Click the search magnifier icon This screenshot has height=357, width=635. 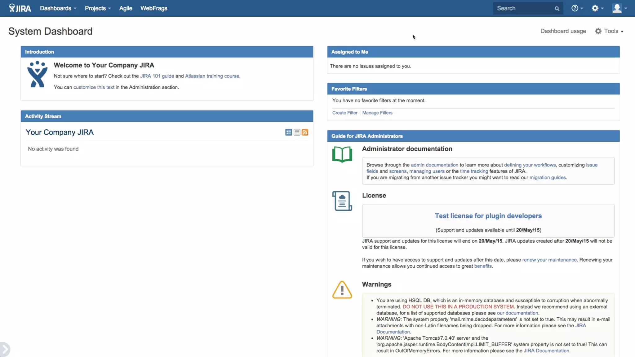pyautogui.click(x=557, y=9)
